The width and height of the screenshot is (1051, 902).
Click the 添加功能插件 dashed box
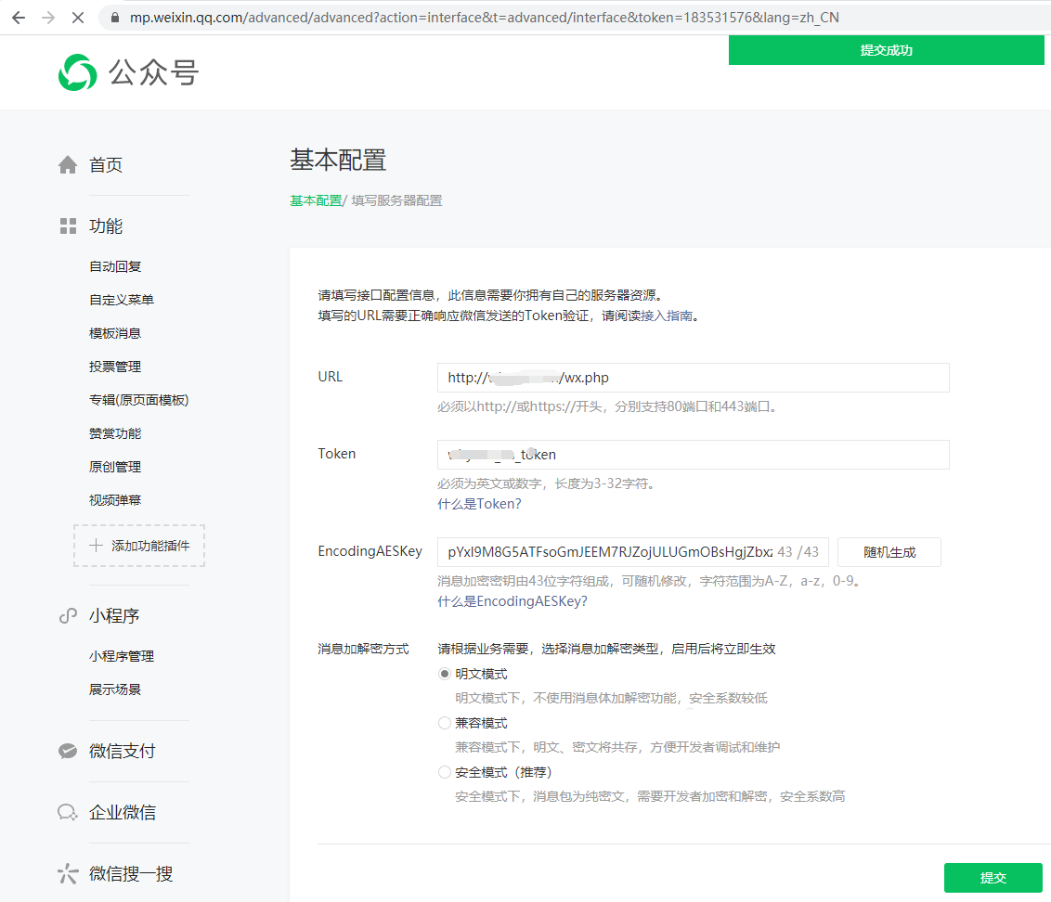point(139,546)
